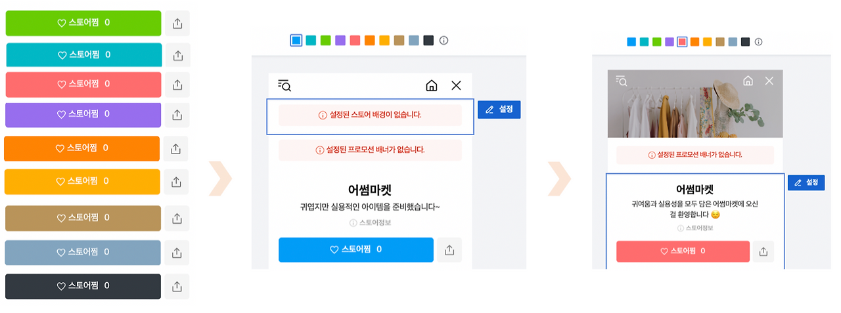Select yellow swatch in middle palette

384,41
